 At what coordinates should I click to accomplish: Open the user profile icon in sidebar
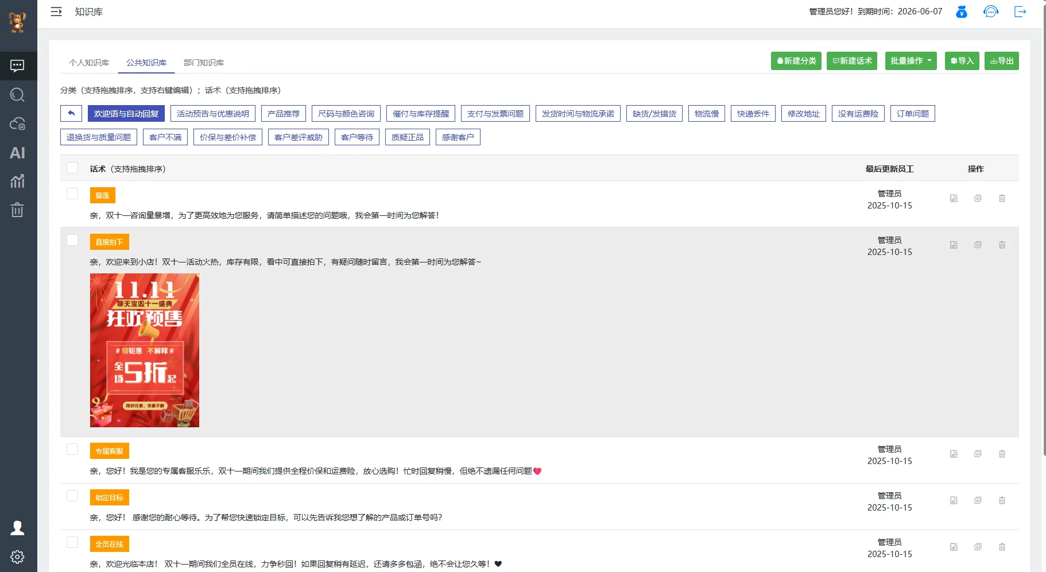click(x=17, y=528)
